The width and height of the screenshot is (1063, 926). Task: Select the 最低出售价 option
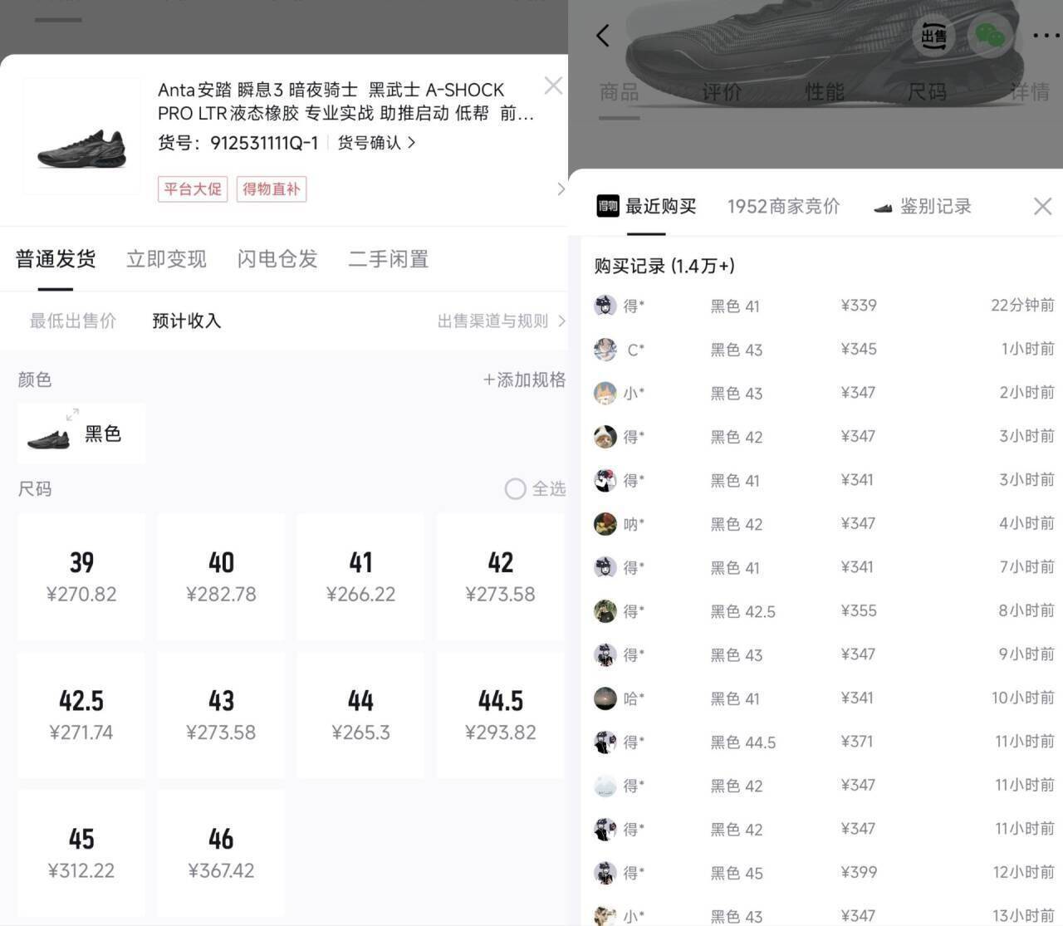pyautogui.click(x=73, y=321)
